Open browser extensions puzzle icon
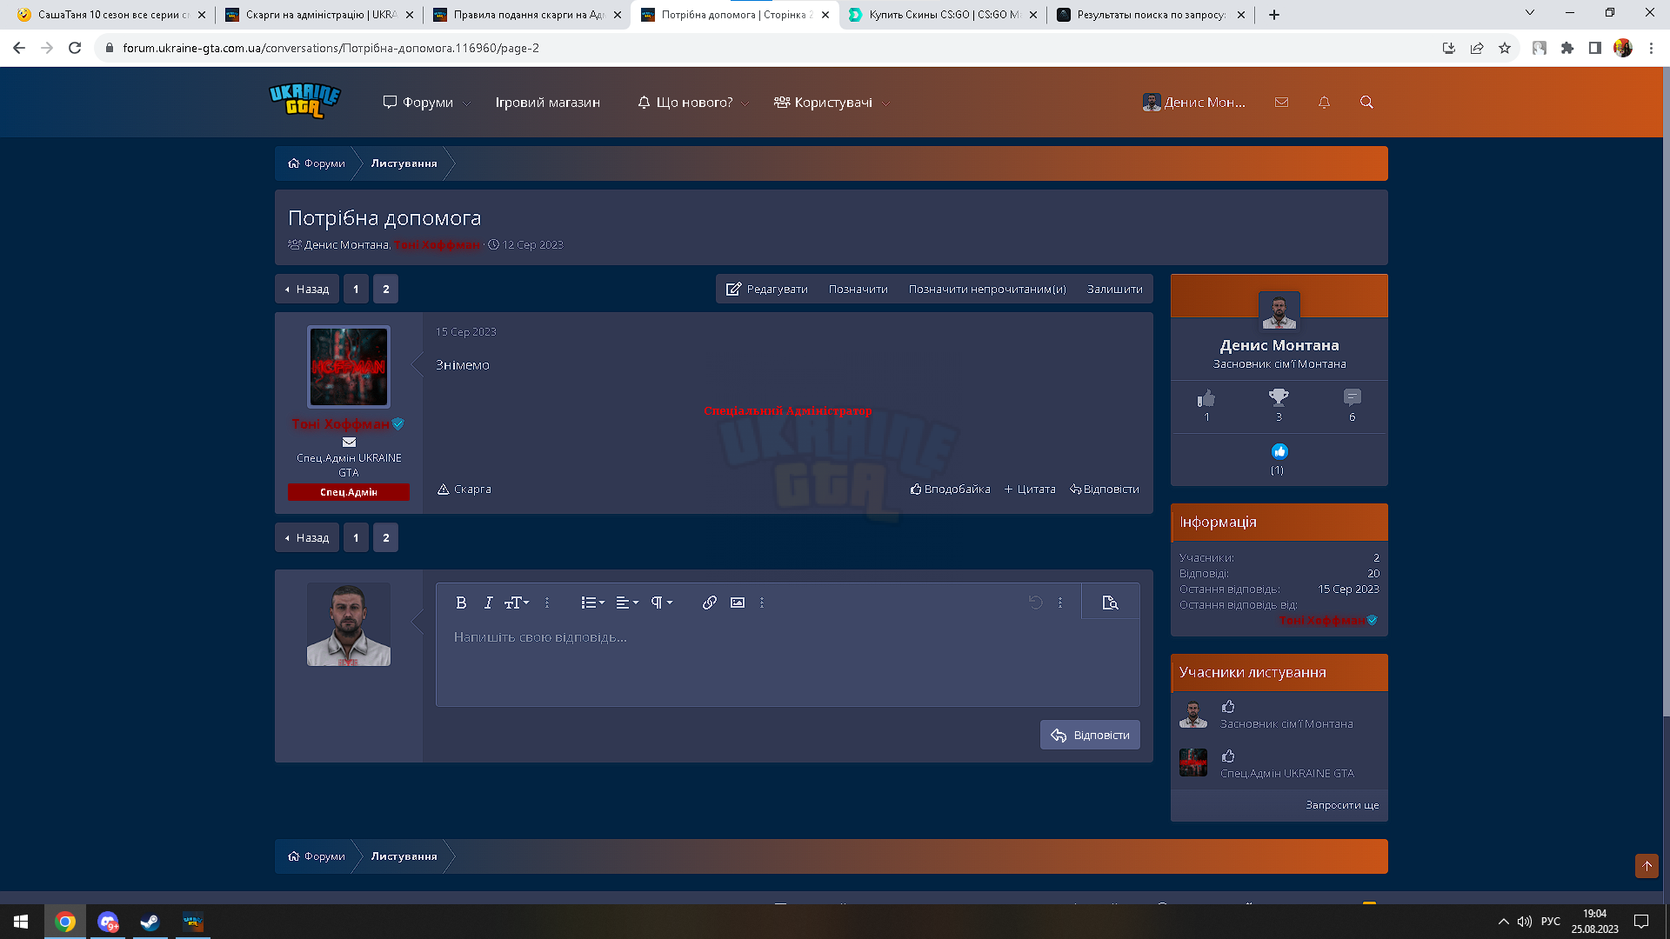Screen dimensions: 1670x939 [x=1567, y=48]
